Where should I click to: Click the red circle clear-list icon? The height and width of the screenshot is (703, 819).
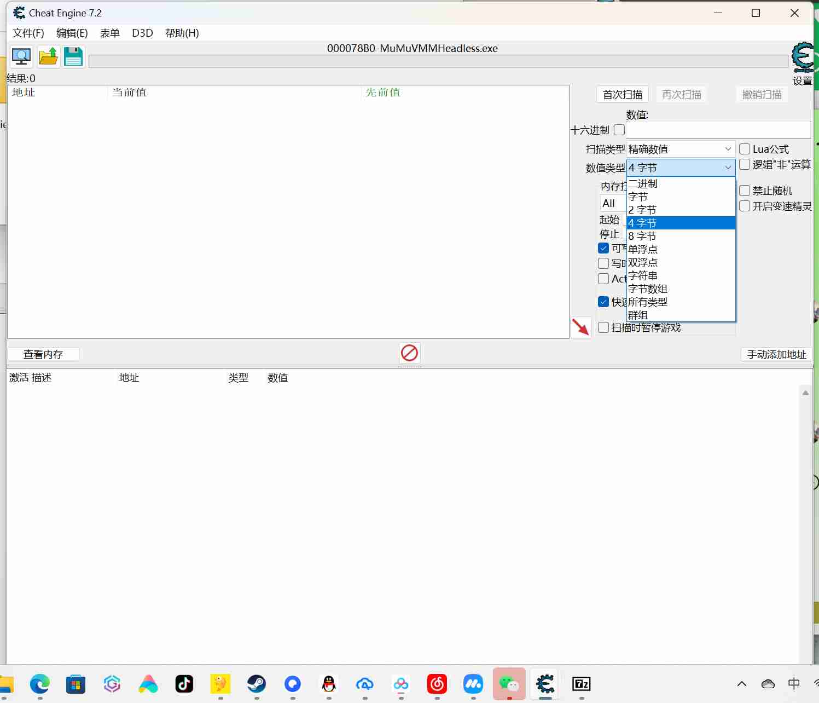(409, 353)
